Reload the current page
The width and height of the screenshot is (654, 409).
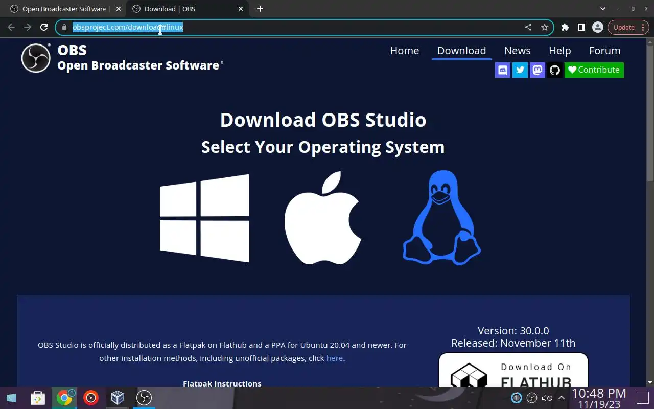(44, 27)
